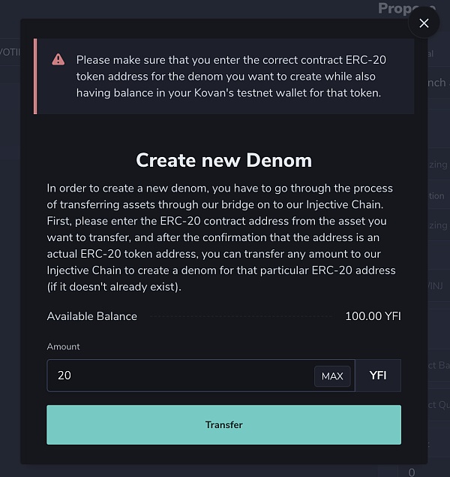Click the dimmed 'Propose' heading behind the dialog
The width and height of the screenshot is (450, 477).
tap(405, 8)
